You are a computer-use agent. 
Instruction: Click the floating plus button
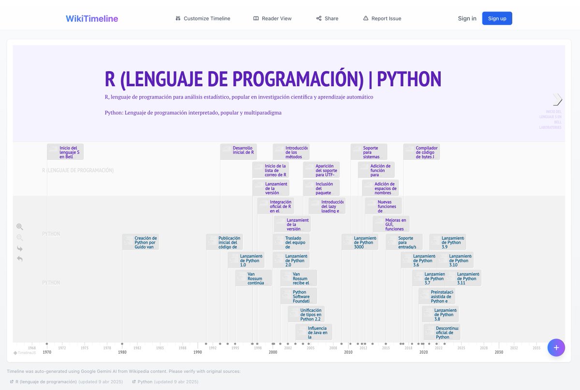click(x=556, y=347)
